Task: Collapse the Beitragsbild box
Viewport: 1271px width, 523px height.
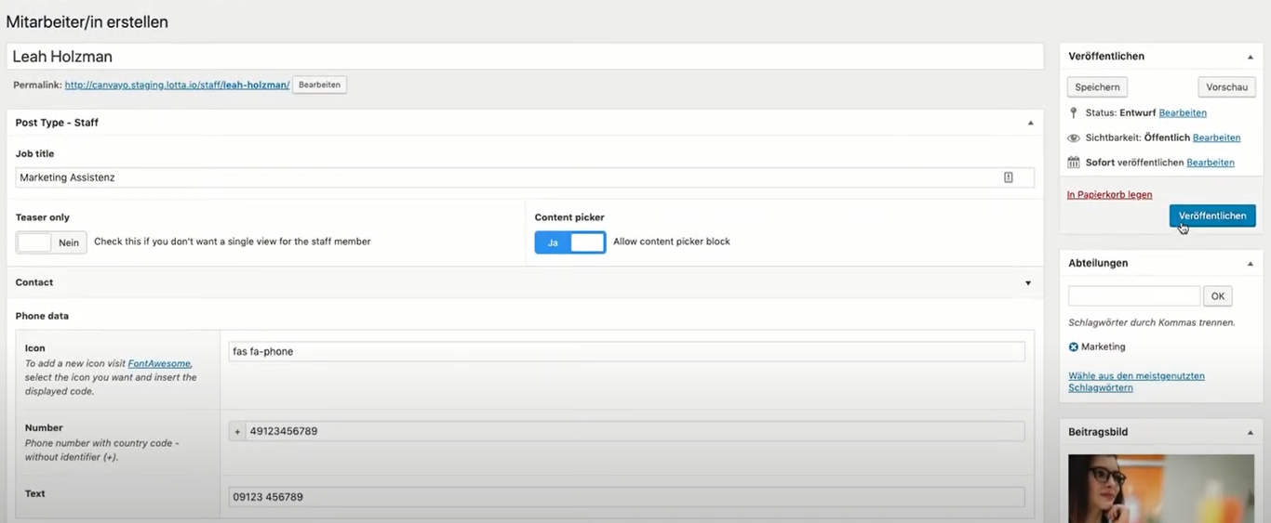Action: click(x=1250, y=433)
